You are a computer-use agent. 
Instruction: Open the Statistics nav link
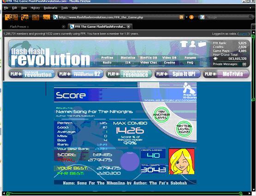[128, 58]
